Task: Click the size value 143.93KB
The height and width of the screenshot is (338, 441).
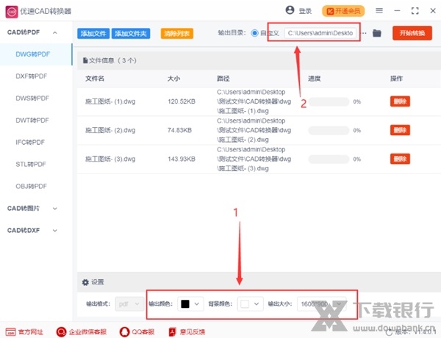Action: tap(182, 159)
